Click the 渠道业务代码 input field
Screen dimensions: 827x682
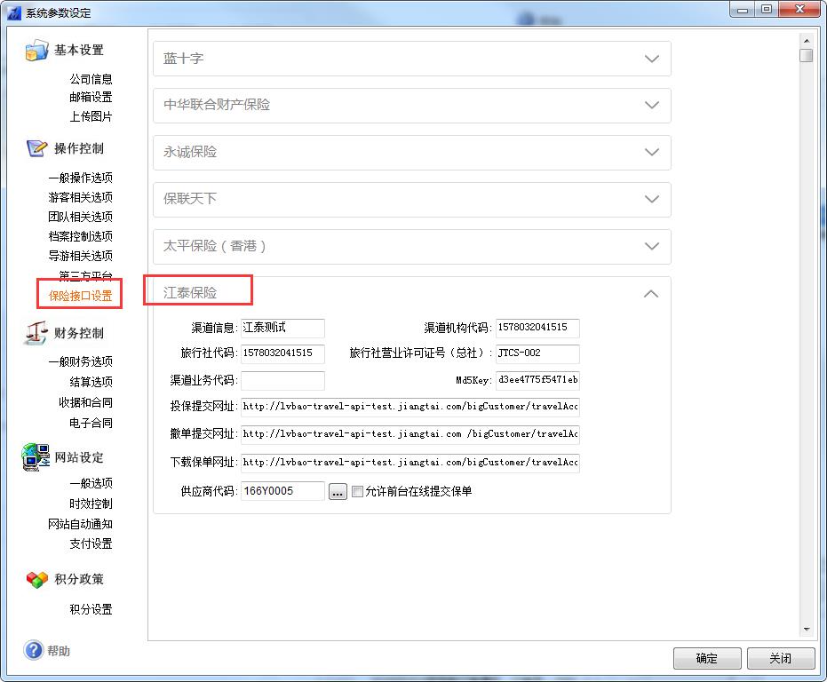tap(282, 381)
